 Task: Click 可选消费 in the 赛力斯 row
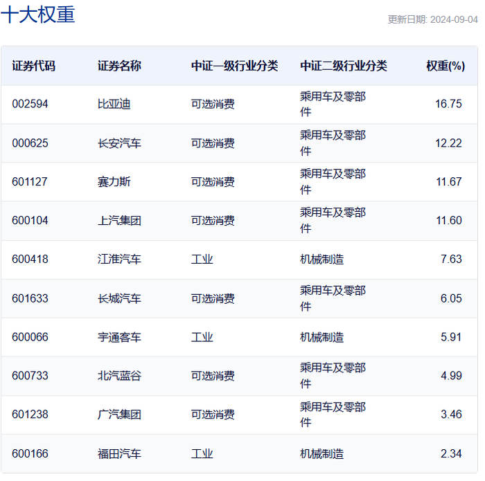[213, 181]
